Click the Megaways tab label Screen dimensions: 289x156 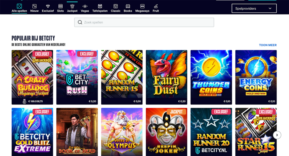pyautogui.click(x=142, y=11)
